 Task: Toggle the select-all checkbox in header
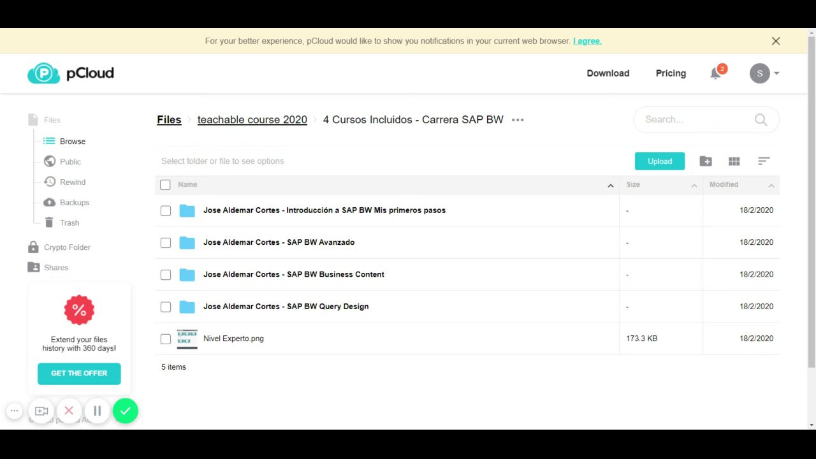pyautogui.click(x=165, y=185)
